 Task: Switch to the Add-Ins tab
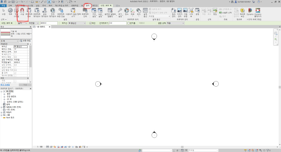click(95, 6)
